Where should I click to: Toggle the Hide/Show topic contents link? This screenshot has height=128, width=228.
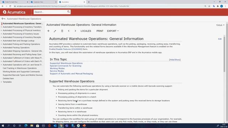175,60
